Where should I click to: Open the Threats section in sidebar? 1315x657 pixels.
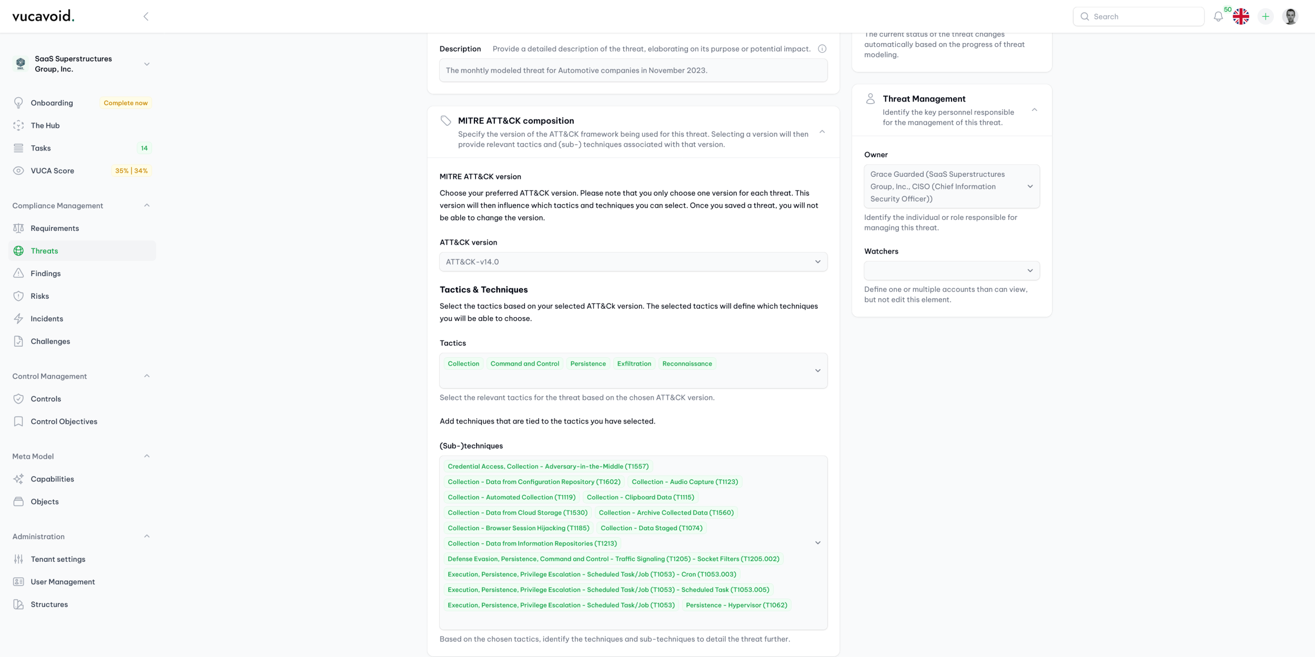45,250
